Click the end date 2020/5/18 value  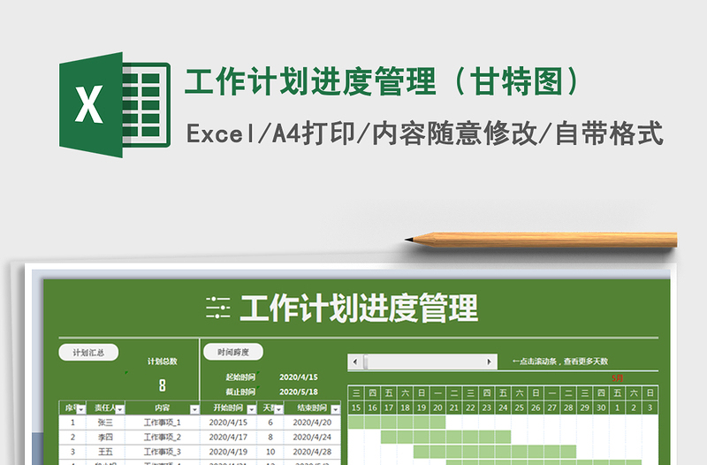coord(299,392)
